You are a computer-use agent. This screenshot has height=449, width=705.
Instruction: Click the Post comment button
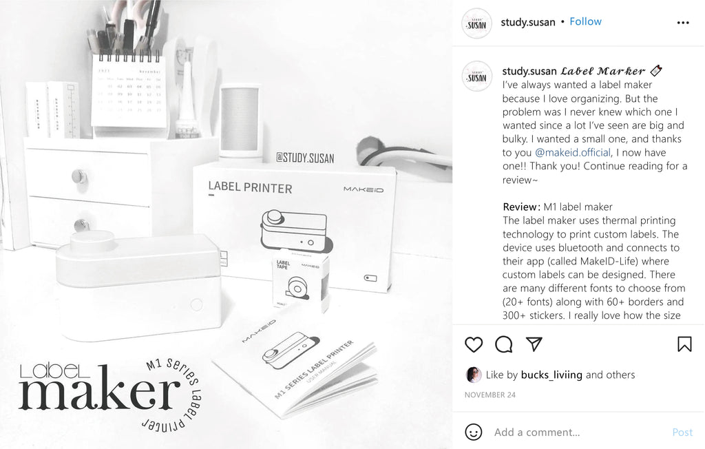point(682,432)
